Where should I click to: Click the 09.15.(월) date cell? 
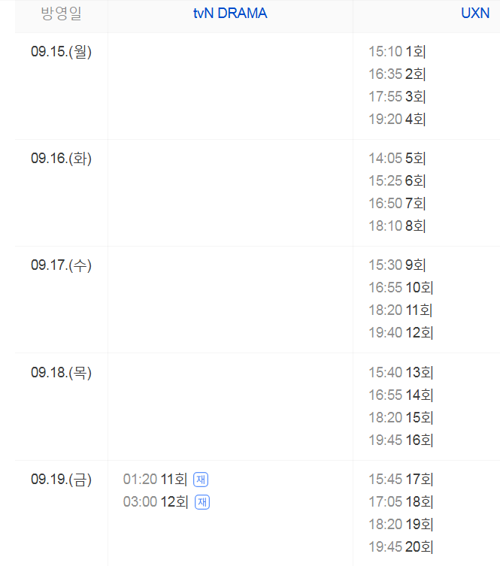coord(62,52)
